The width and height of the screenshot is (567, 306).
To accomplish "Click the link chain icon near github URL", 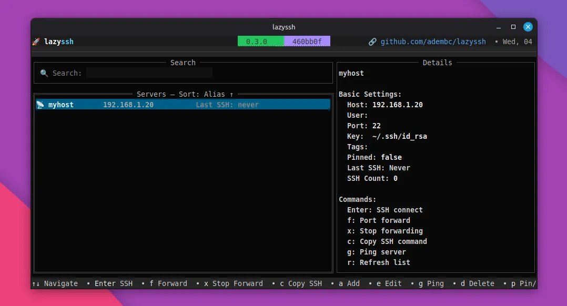I will pos(372,42).
